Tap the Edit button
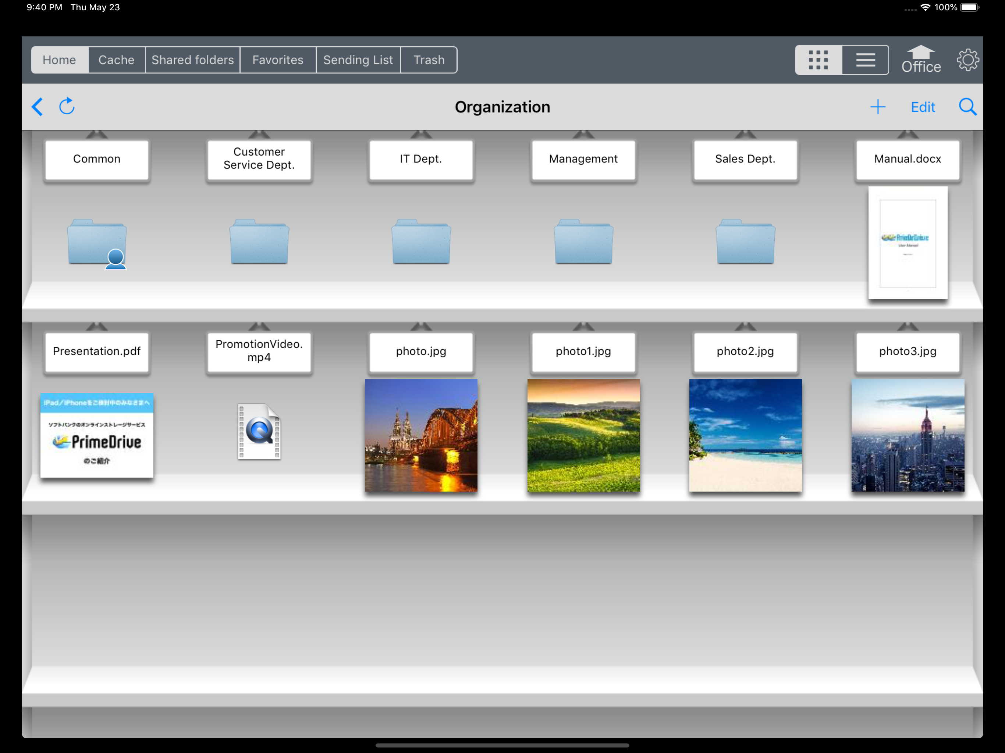This screenshot has height=753, width=1005. tap(923, 107)
